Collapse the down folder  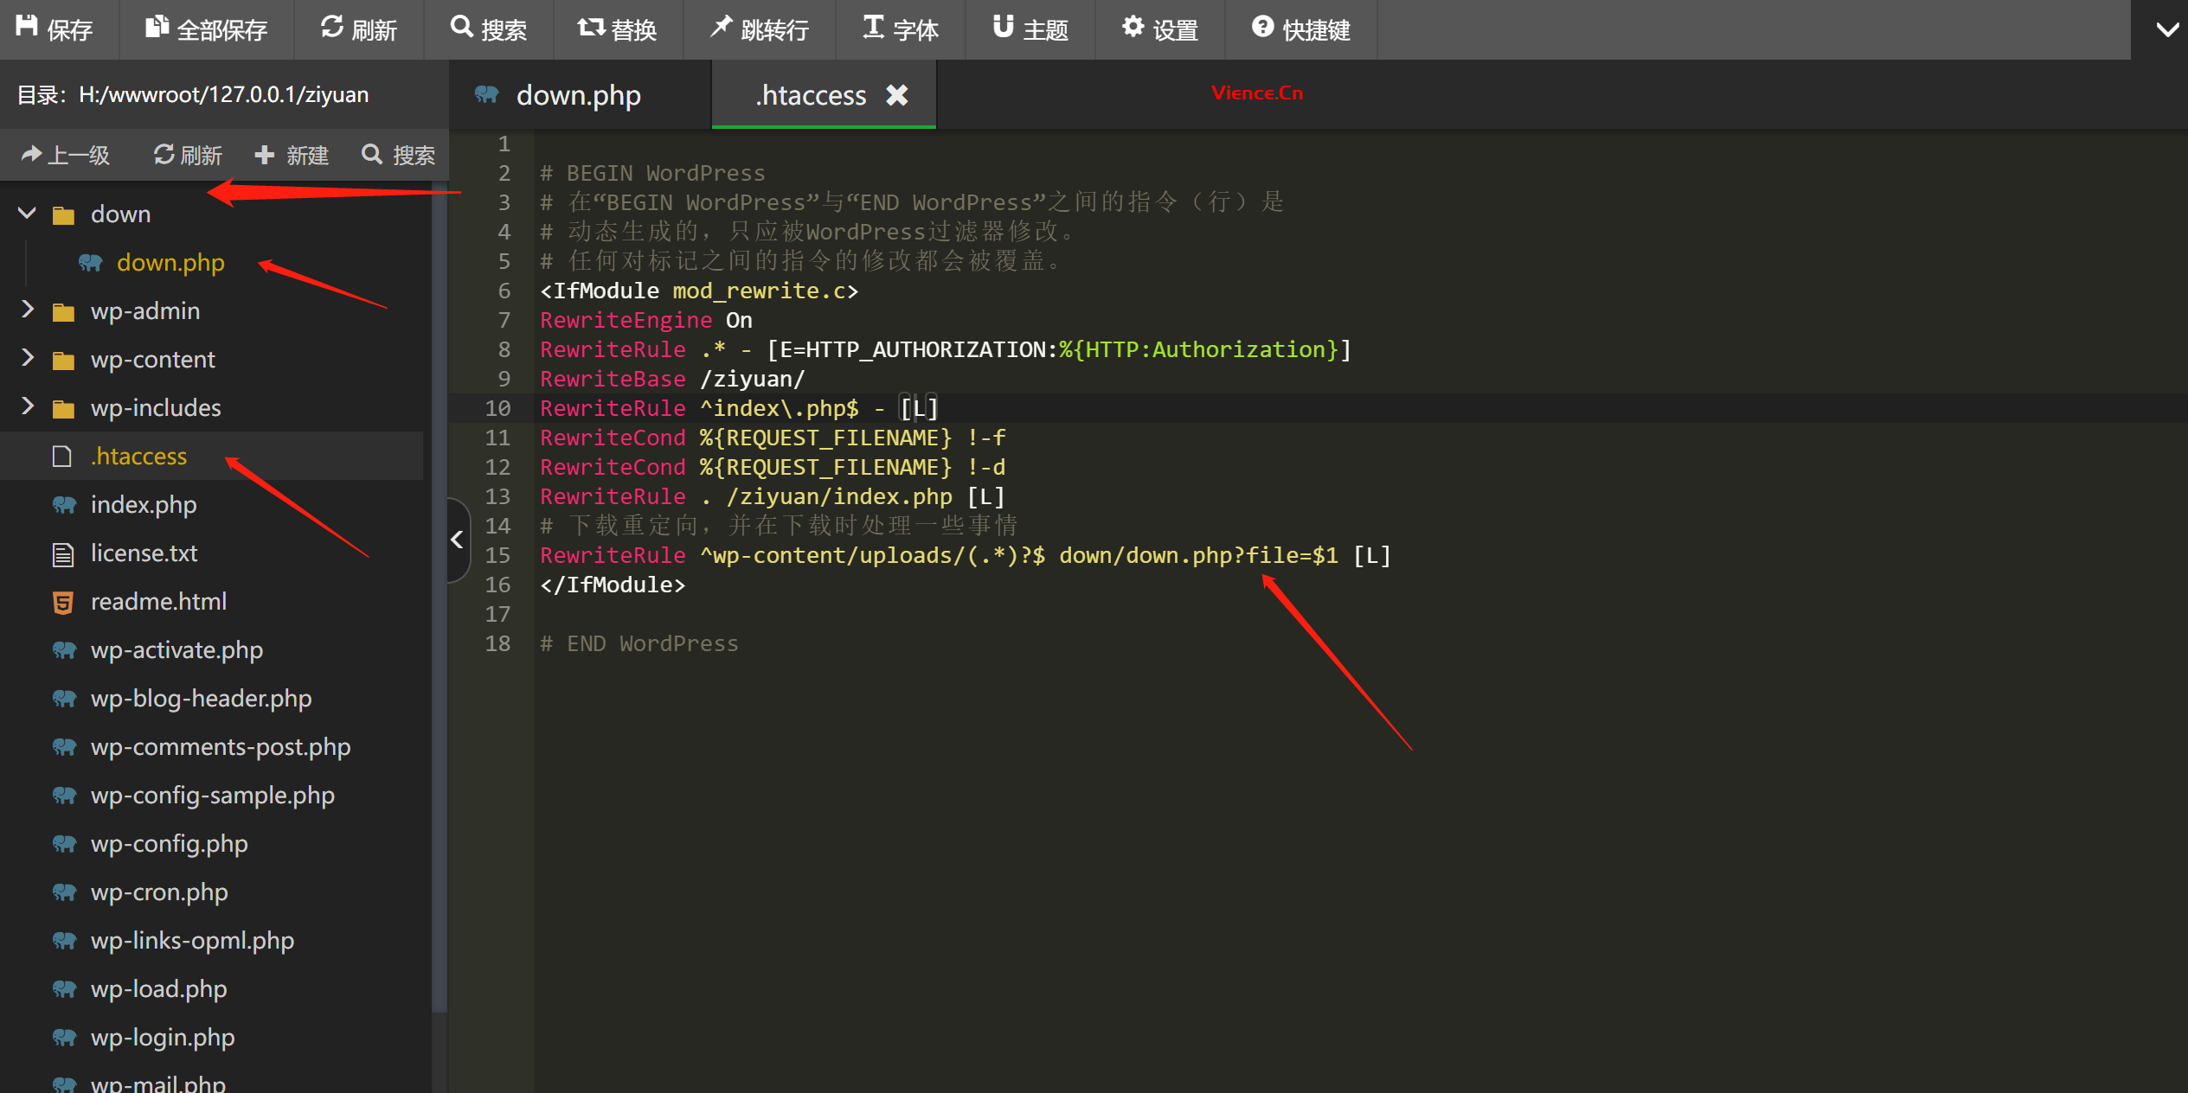tap(28, 214)
